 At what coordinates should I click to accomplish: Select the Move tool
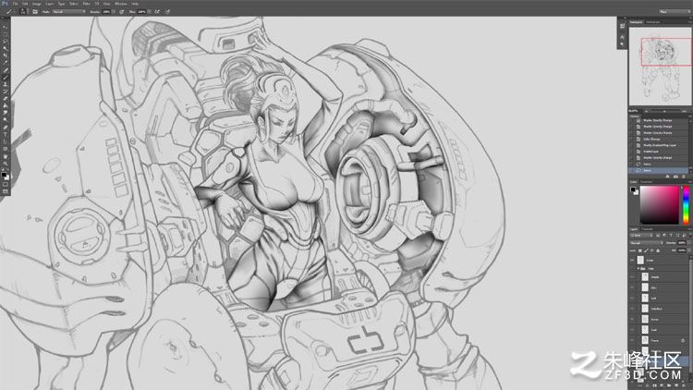tap(6, 27)
